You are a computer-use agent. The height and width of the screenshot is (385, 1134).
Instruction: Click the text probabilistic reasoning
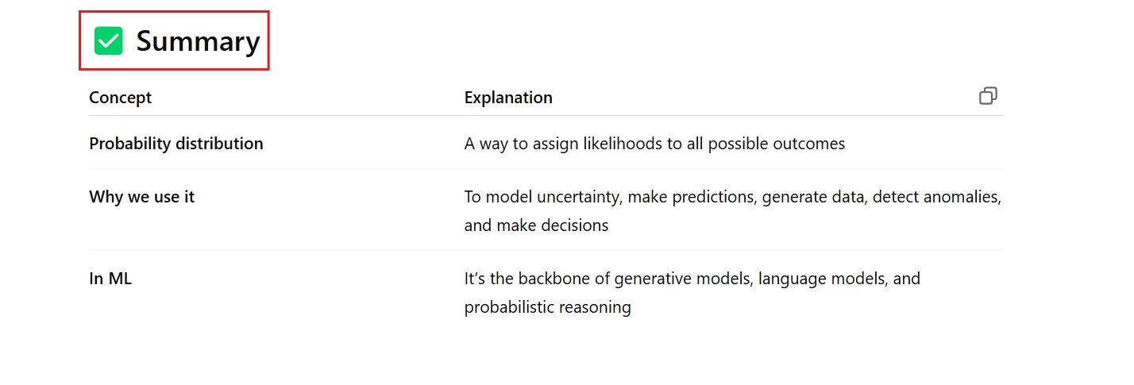coord(547,307)
